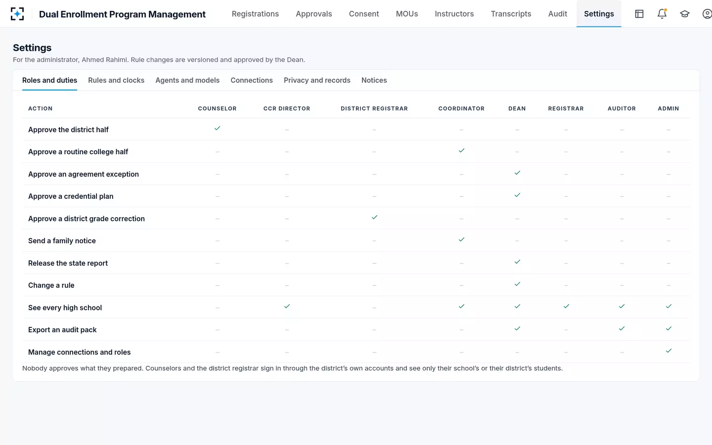The height and width of the screenshot is (445, 712).
Task: Click the 'Export an audit pack' row label
Action: pos(62,330)
